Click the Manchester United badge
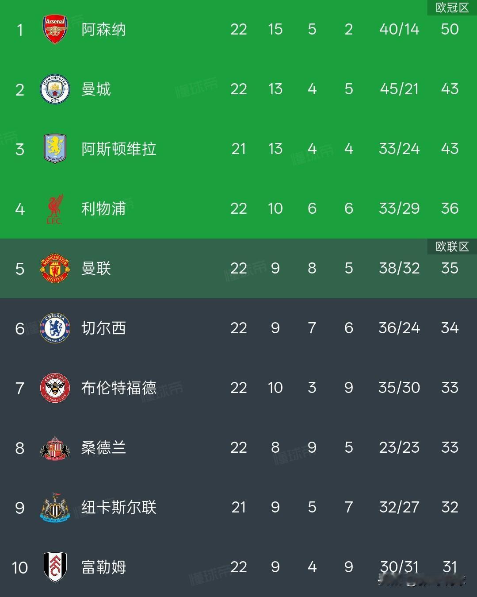The height and width of the screenshot is (597, 477). coord(54,268)
